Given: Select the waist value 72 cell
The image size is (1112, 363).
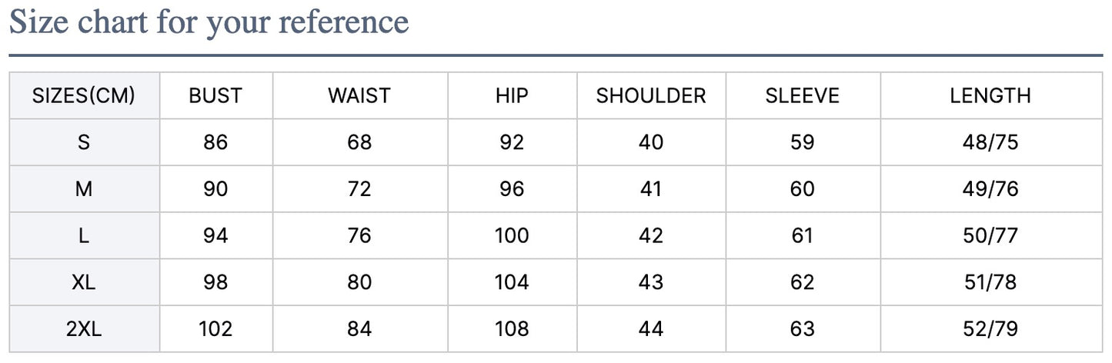Looking at the screenshot, I should (x=359, y=189).
